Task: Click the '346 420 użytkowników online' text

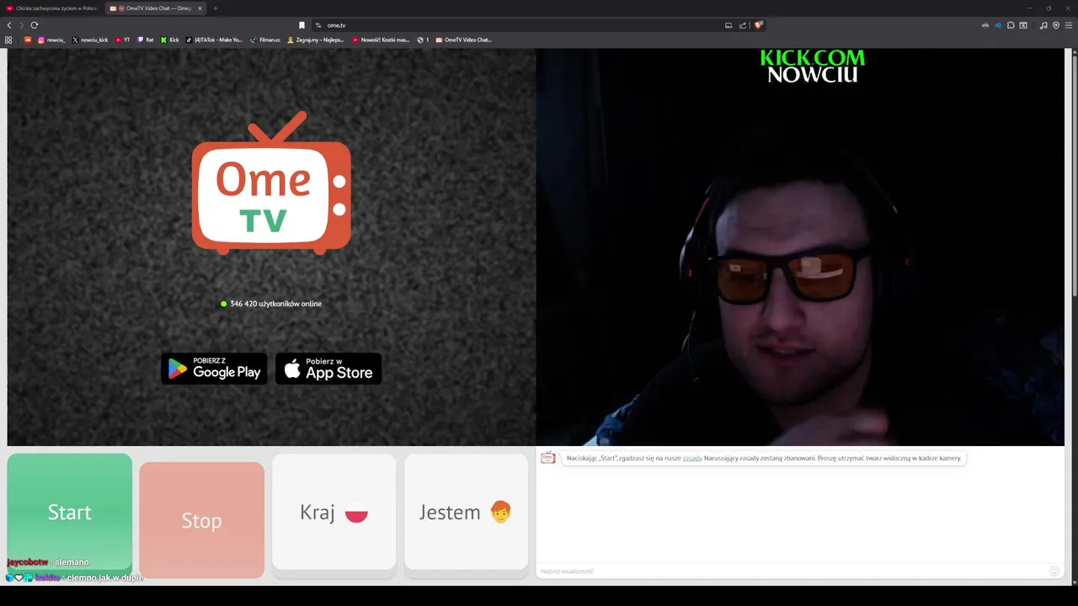Action: [x=275, y=304]
